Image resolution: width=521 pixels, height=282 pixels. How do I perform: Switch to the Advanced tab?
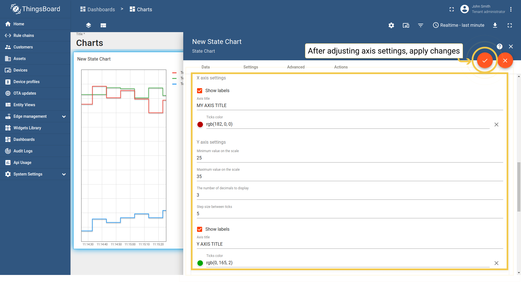[295, 67]
